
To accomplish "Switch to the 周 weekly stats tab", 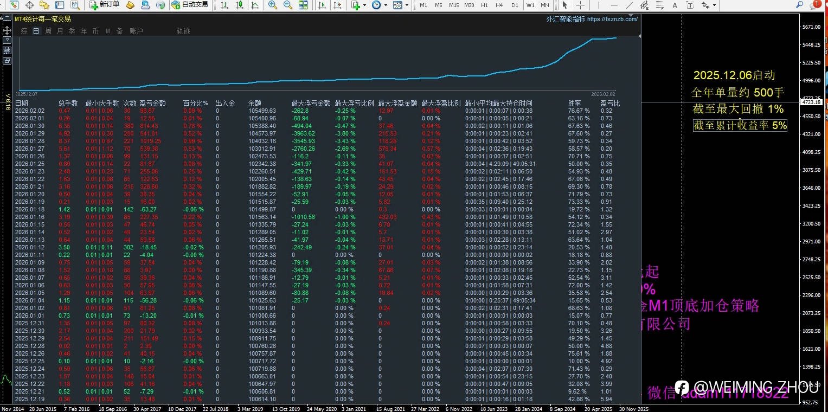I will 48,31.
